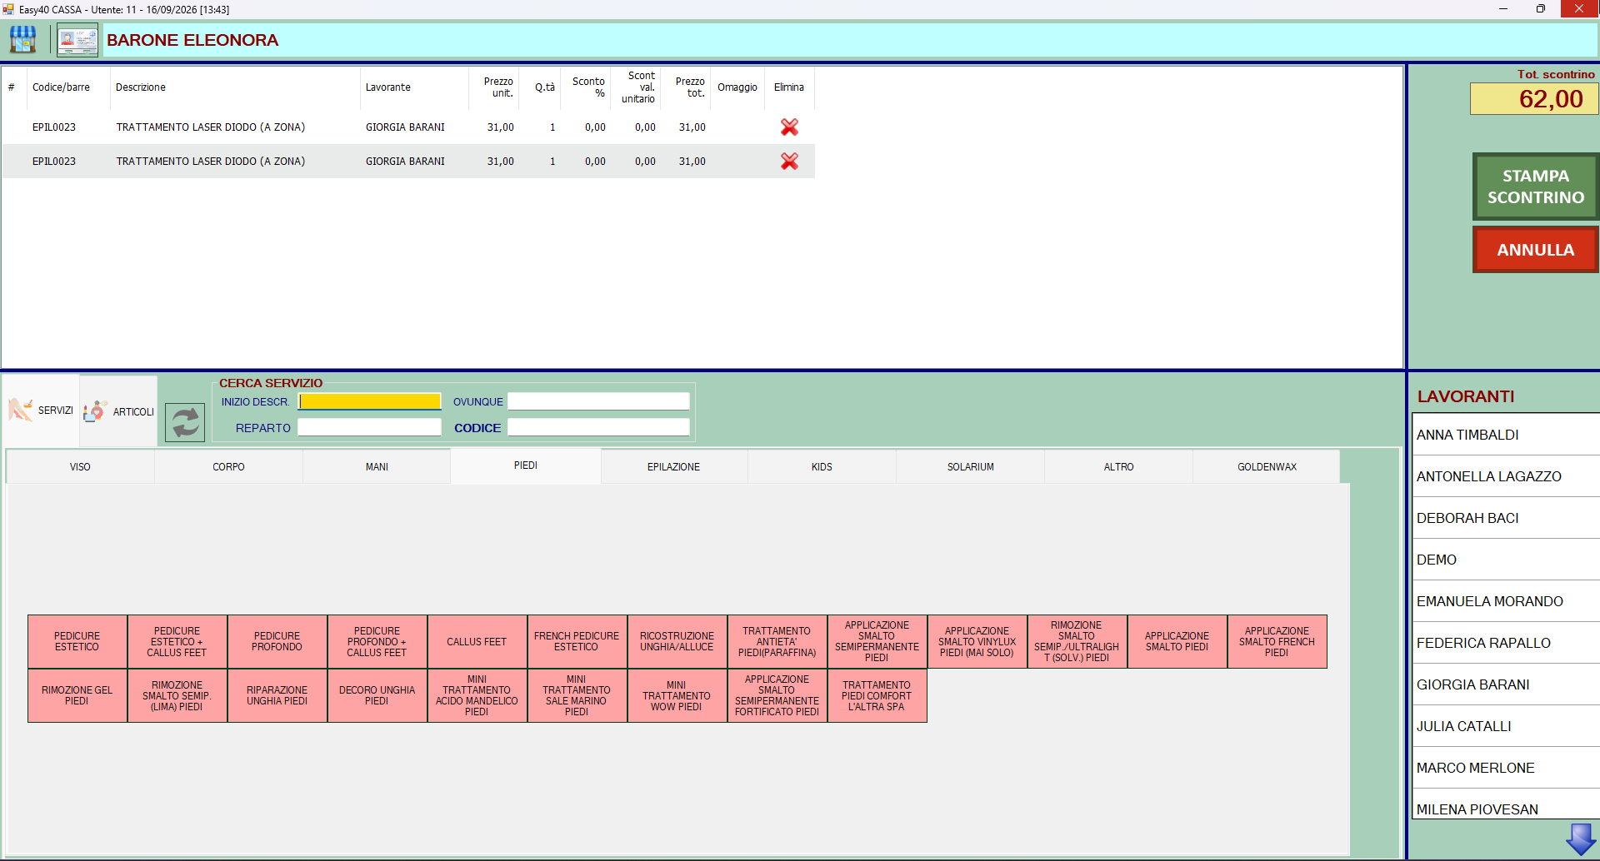1600x861 pixels.
Task: Switch to the ARTICOLI tab
Action: click(x=119, y=411)
